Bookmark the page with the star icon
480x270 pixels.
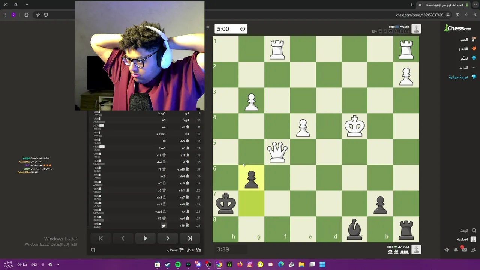point(38,15)
